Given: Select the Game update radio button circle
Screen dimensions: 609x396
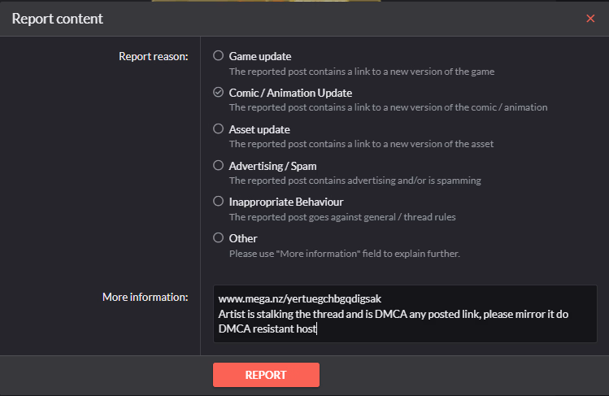Looking at the screenshot, I should [218, 56].
